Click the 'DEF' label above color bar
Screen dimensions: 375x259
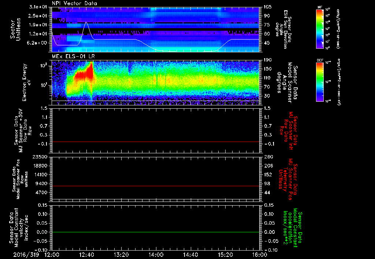[320, 60]
